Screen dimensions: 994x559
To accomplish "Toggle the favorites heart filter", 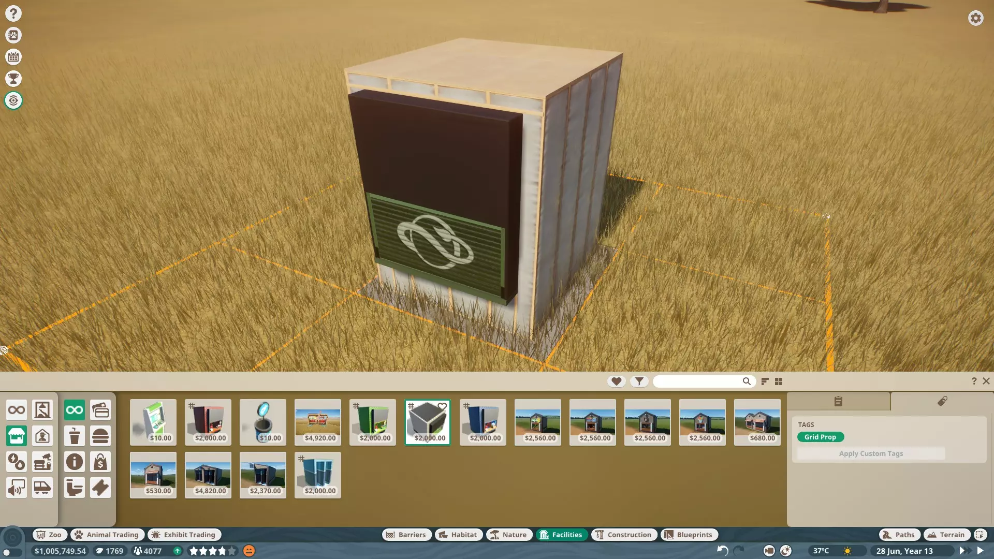I will pos(616,381).
